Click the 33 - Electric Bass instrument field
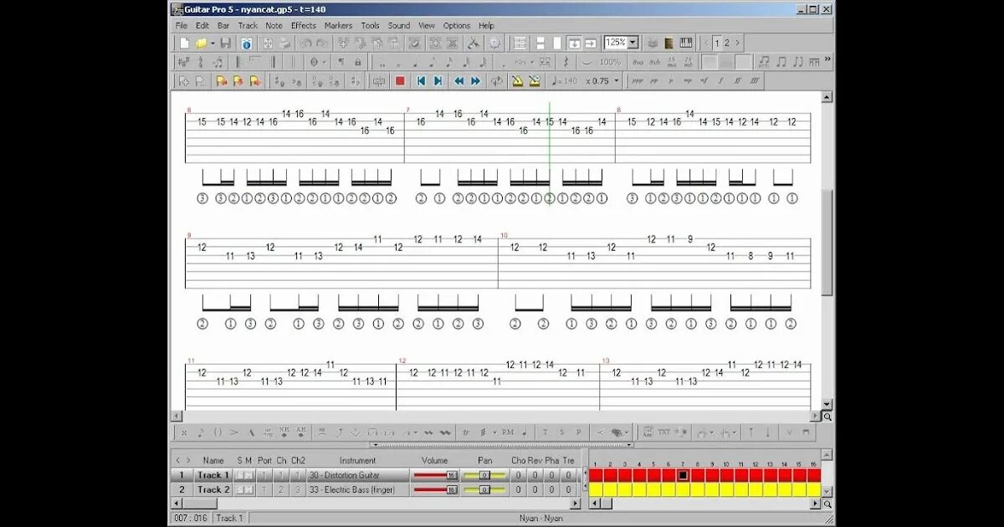The width and height of the screenshot is (1004, 527). click(358, 490)
